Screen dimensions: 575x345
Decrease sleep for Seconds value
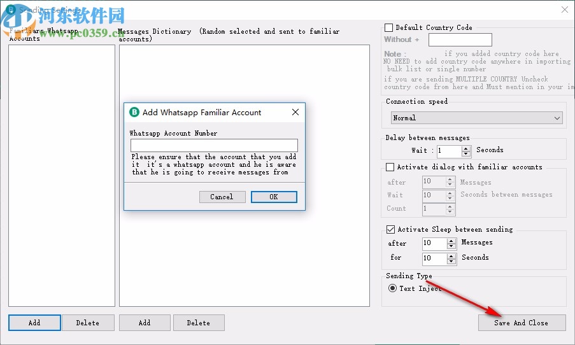coord(451,261)
